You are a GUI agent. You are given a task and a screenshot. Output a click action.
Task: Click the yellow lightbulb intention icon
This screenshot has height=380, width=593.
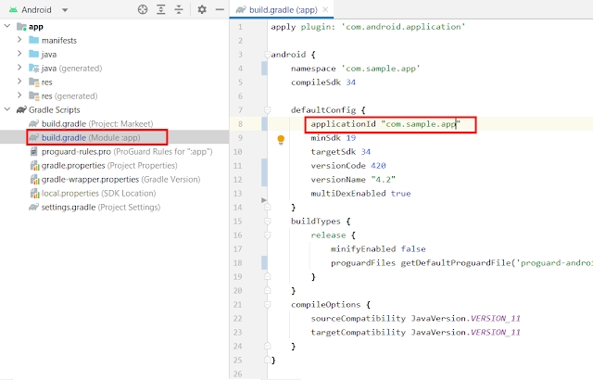click(282, 139)
